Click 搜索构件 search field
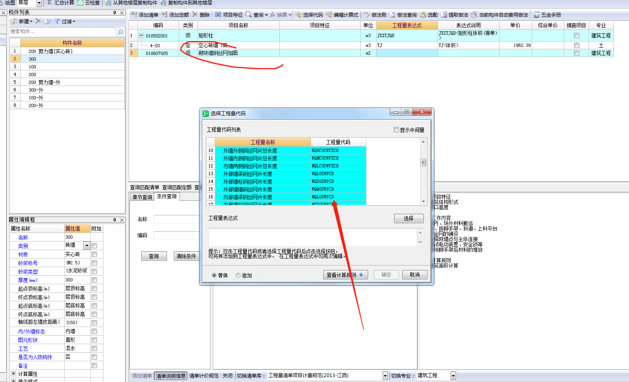Image resolution: width=629 pixels, height=382 pixels. click(63, 32)
